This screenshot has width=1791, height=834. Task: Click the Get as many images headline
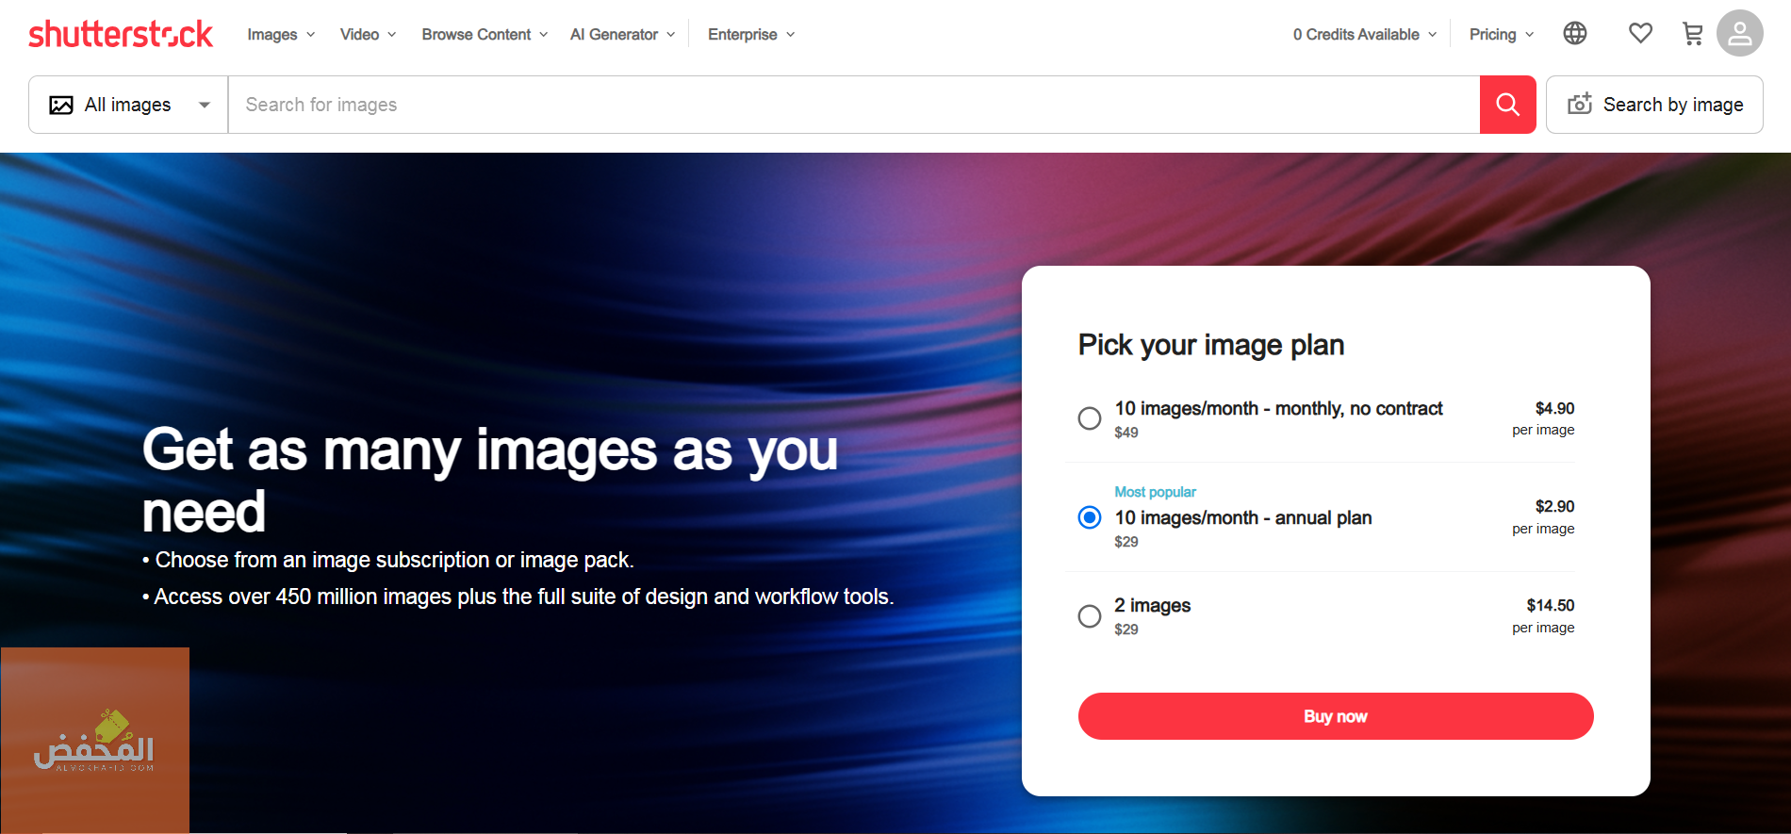click(x=490, y=480)
